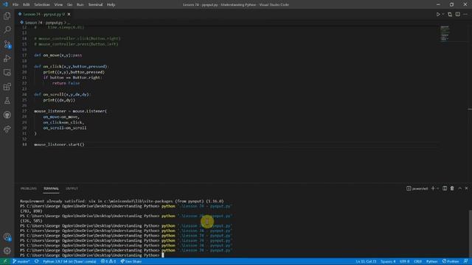Image resolution: width=472 pixels, height=265 pixels.
Task: Switch to the PROBLEMS tab
Action: [x=29, y=188]
